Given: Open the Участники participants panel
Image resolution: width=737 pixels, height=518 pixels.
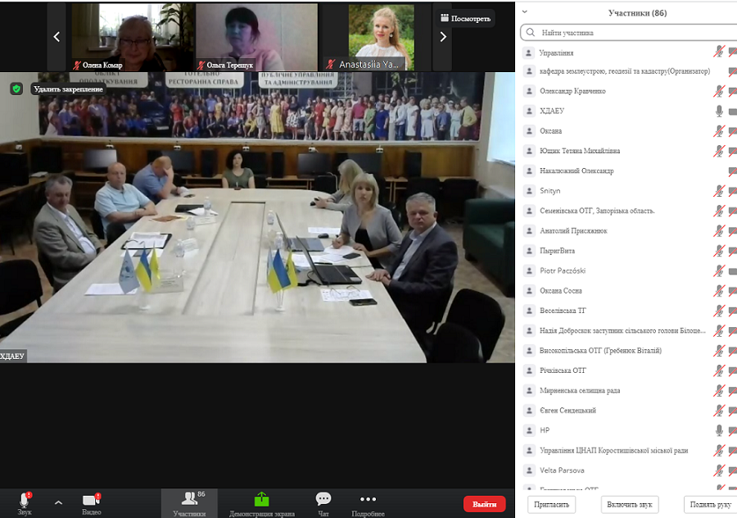Looking at the screenshot, I should coord(189,500).
